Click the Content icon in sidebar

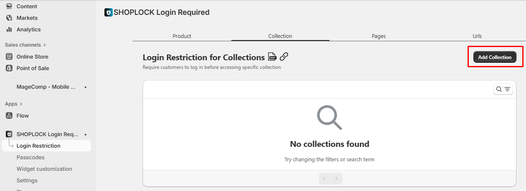tap(9, 6)
